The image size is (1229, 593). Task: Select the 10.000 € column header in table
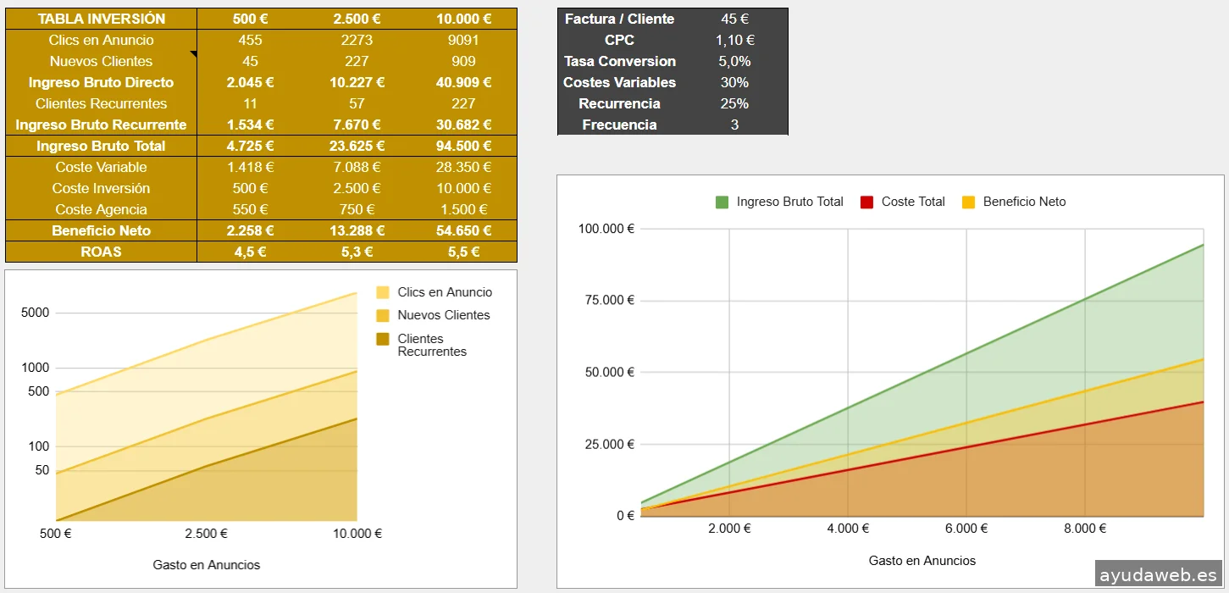click(x=463, y=19)
